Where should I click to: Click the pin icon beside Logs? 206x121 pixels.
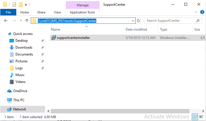pos(42,68)
